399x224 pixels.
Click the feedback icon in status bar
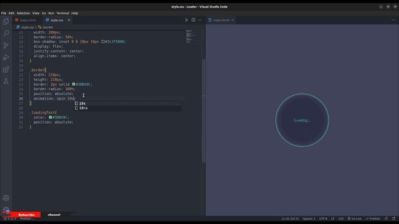coord(387,218)
